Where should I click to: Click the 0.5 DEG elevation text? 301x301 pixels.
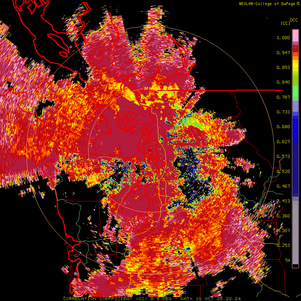pyautogui.click(x=161, y=299)
